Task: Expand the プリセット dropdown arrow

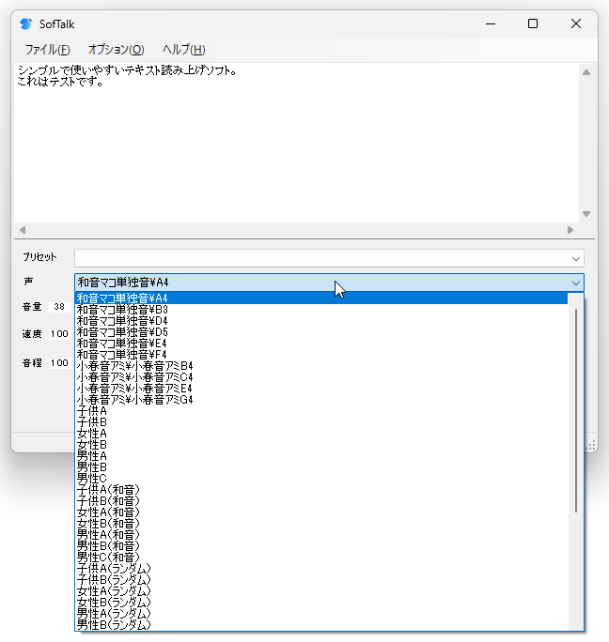Action: pyautogui.click(x=575, y=258)
